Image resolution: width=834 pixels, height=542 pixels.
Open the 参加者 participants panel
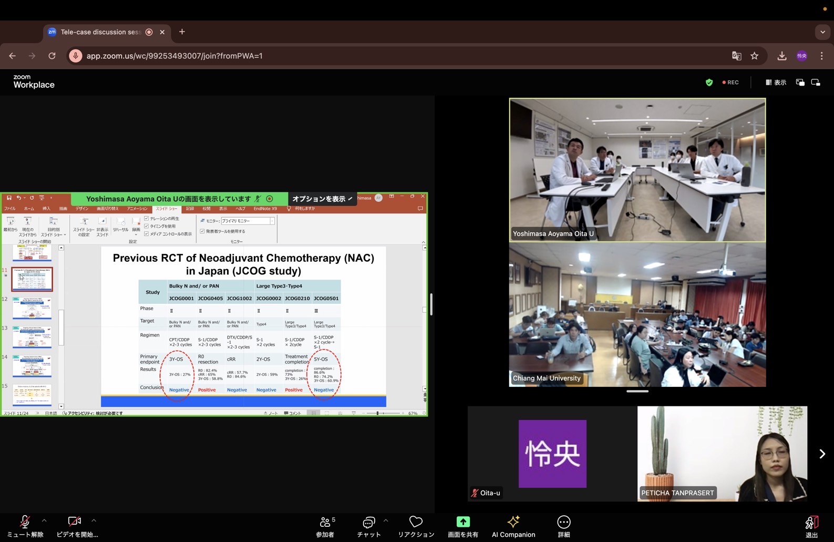click(x=325, y=526)
